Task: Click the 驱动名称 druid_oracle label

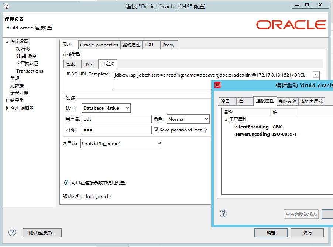Action: click(87, 197)
